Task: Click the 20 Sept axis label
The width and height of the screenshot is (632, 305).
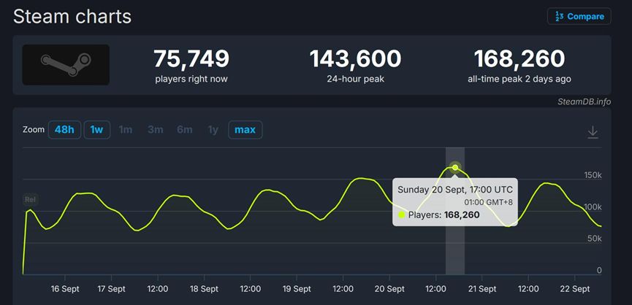Action: [389, 289]
